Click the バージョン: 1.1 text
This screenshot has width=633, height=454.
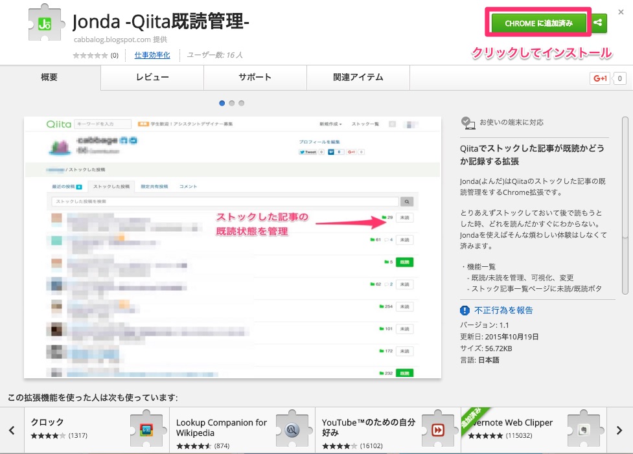point(485,325)
